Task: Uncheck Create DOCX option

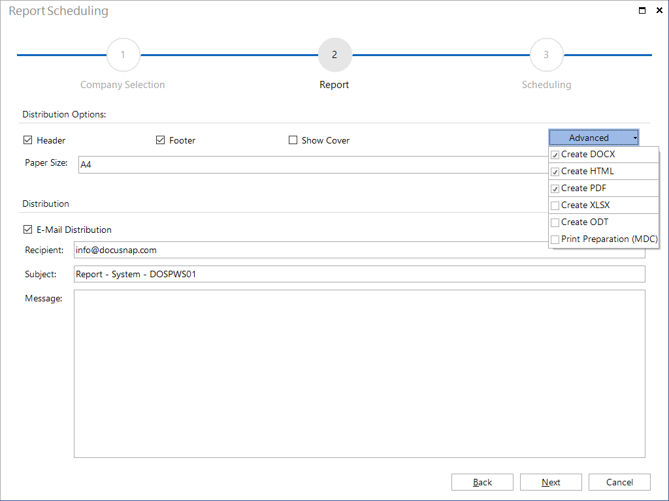Action: [555, 155]
